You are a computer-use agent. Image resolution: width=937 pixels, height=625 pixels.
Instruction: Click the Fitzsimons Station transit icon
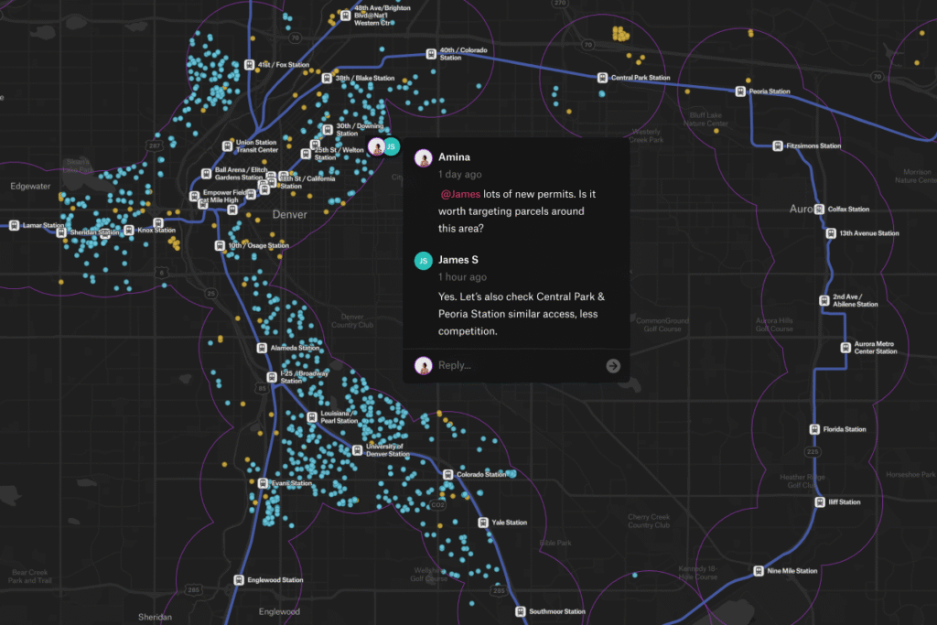coord(778,145)
